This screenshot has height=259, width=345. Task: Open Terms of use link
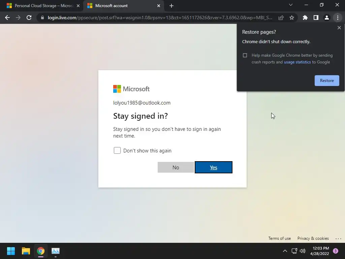point(279,238)
